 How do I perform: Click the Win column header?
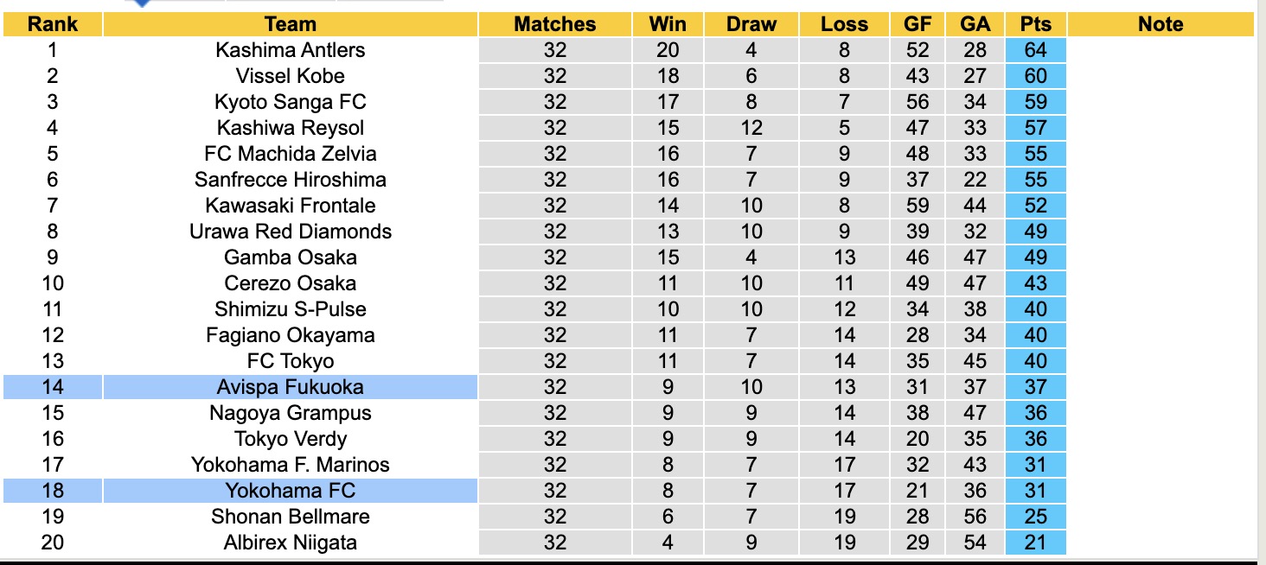tap(668, 24)
